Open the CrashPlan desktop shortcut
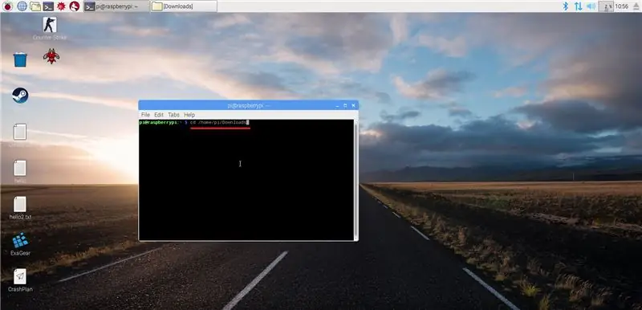Viewport: 642px width, 310px height. point(20,280)
